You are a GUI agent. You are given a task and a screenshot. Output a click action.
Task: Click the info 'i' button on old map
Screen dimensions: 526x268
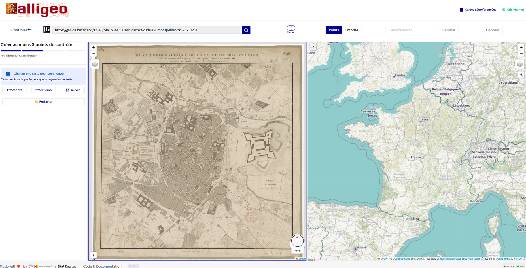pos(94,255)
